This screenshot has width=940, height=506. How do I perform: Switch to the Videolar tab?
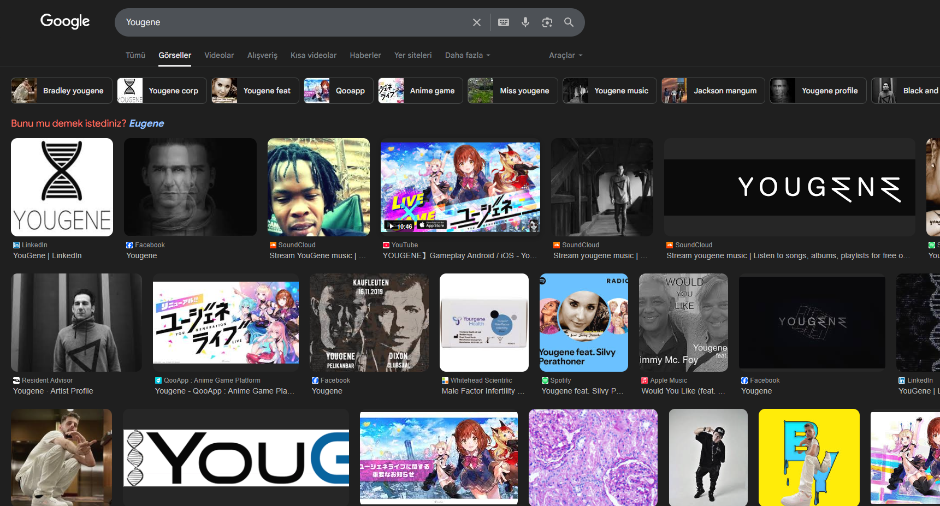219,55
